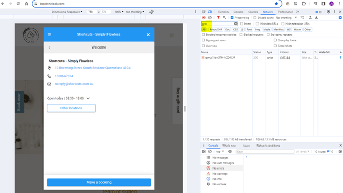Bookmark this page with the star icon
The image size is (343, 193).
click(276, 4)
